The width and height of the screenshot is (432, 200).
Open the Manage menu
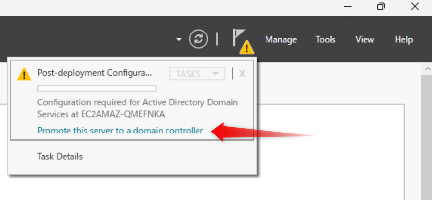pyautogui.click(x=281, y=40)
